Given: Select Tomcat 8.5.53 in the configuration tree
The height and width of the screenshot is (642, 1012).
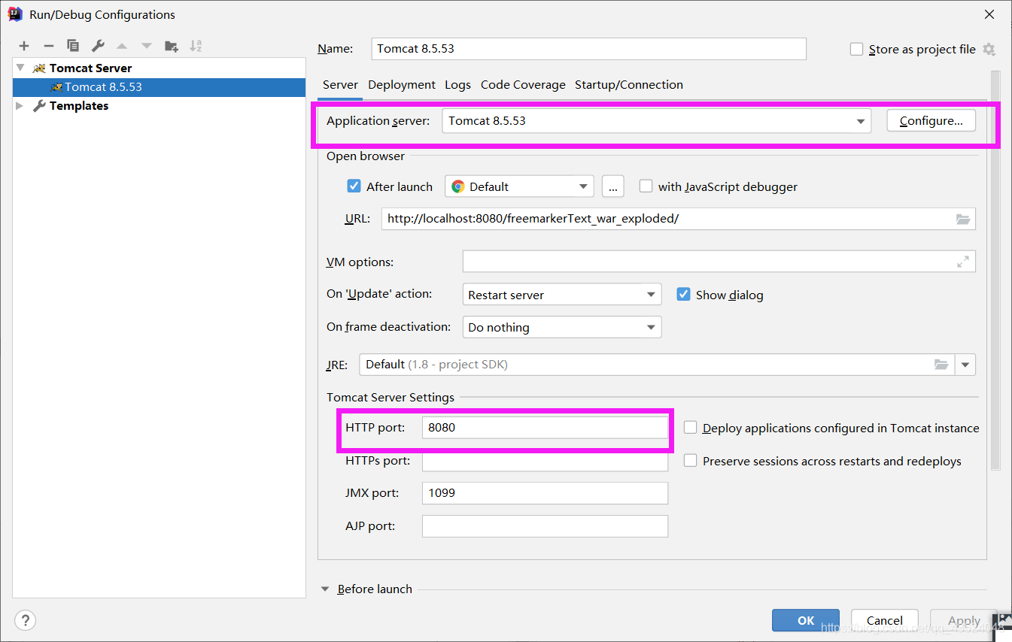Looking at the screenshot, I should (x=160, y=87).
